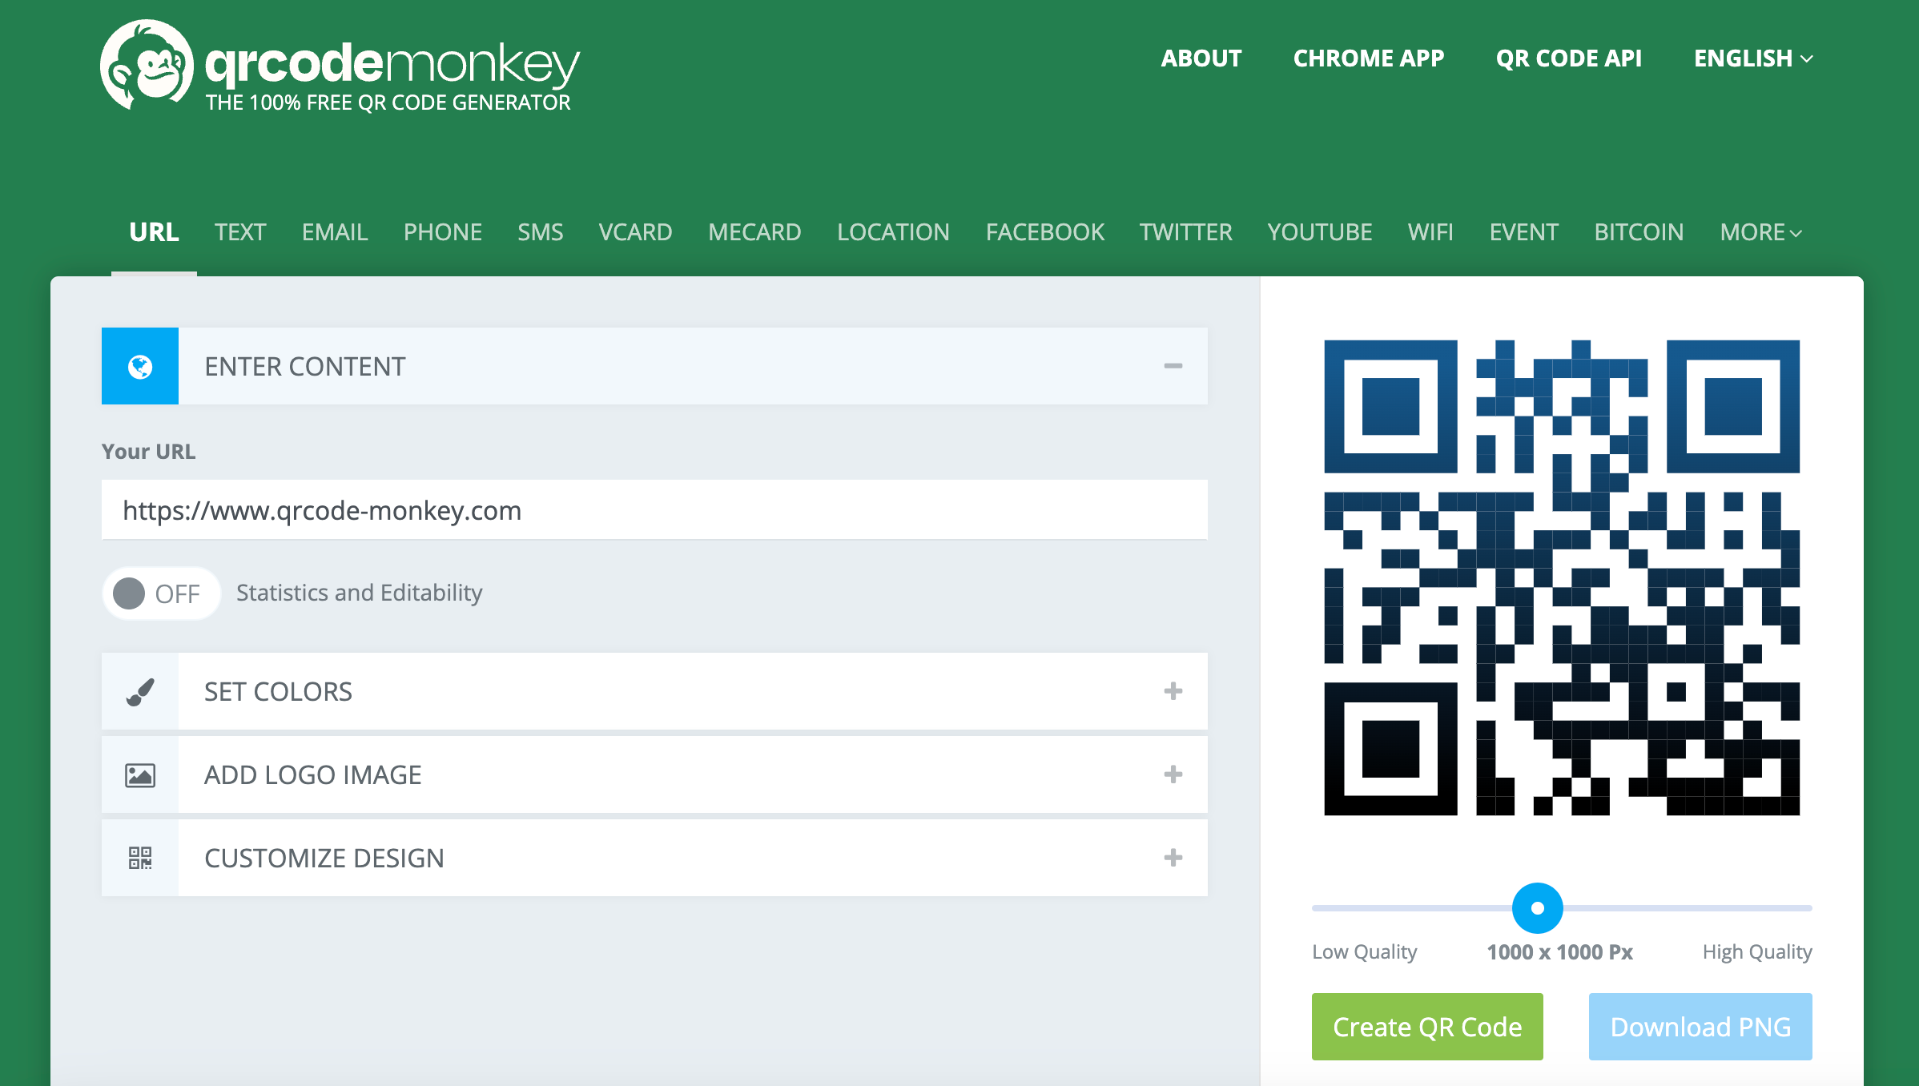Viewport: 1919px width, 1086px height.
Task: Click the quality slider handle
Action: coord(1538,908)
